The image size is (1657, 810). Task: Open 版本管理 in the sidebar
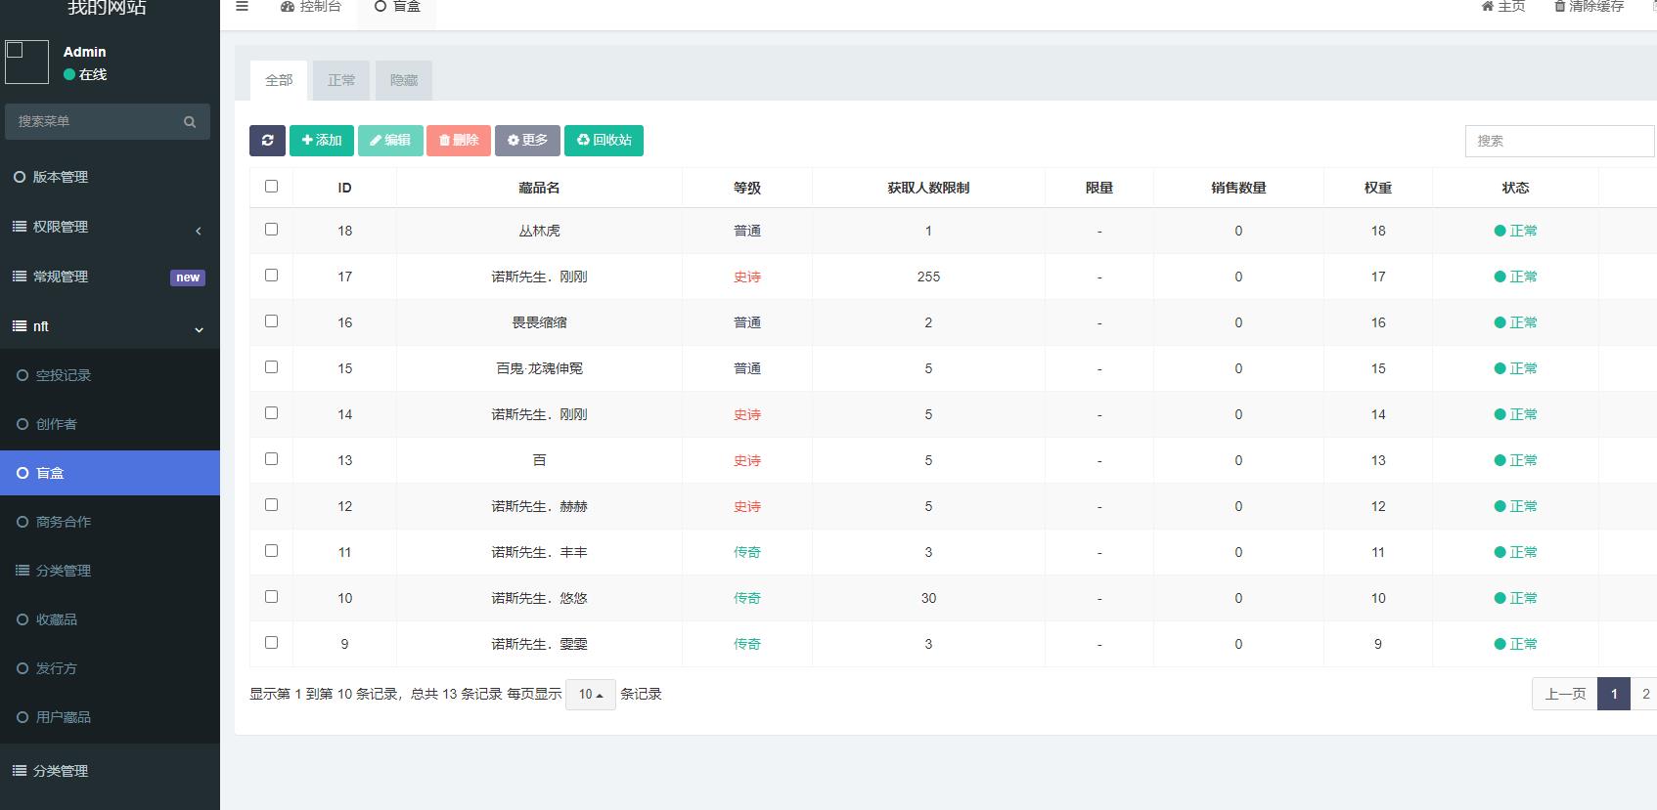click(x=61, y=177)
